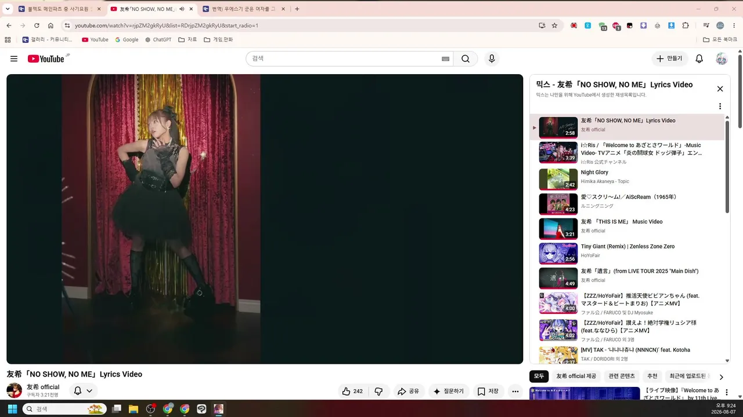Go to browser home page
Screen dimensions: 743x417
click(x=51, y=25)
